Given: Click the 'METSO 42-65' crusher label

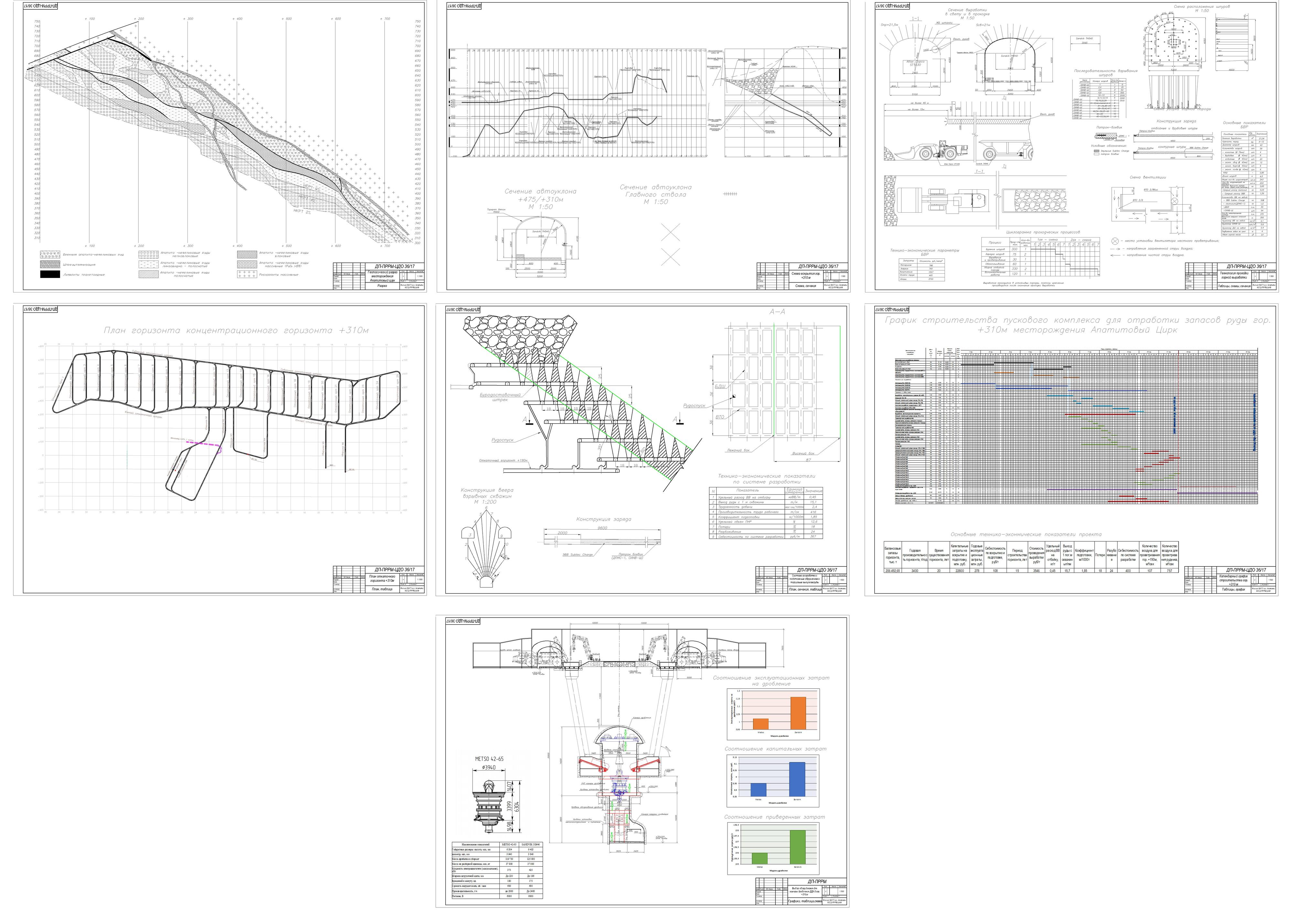Looking at the screenshot, I should click(489, 759).
